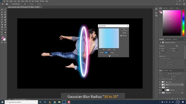Viewport: 186px width, 104px height.
Task: Click the hue spectrum slider
Action: (183, 23)
